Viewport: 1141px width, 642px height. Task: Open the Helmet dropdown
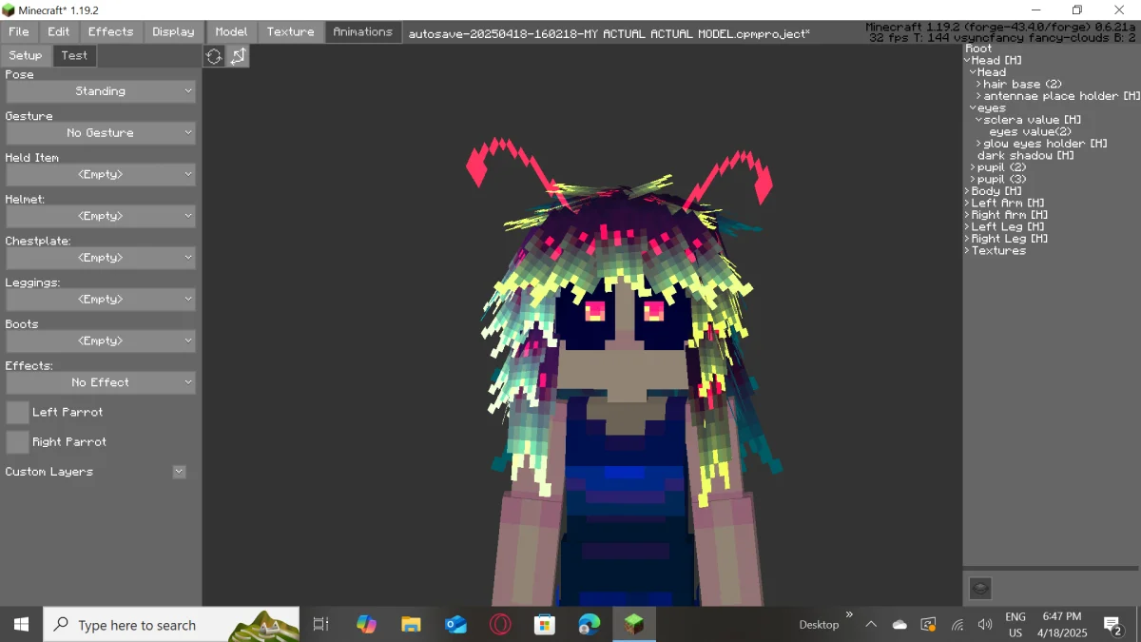[x=101, y=216]
